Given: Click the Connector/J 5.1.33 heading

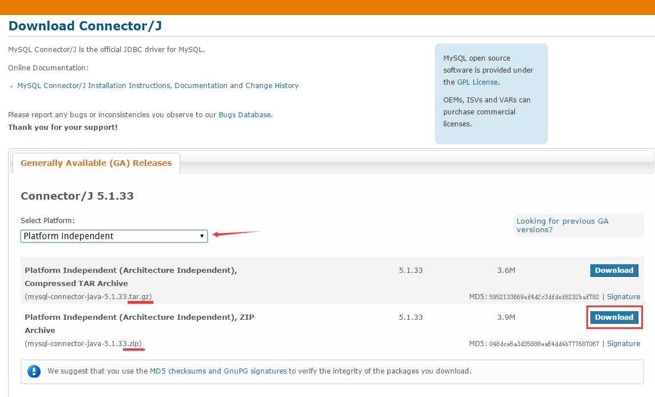Looking at the screenshot, I should [77, 196].
